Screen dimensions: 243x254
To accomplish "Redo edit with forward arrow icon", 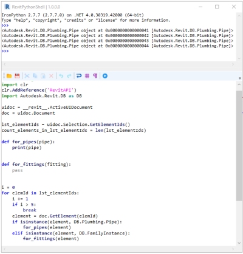I will pyautogui.click(x=69, y=76).
